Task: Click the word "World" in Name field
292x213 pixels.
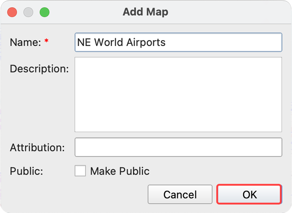Action: pyautogui.click(x=107, y=42)
